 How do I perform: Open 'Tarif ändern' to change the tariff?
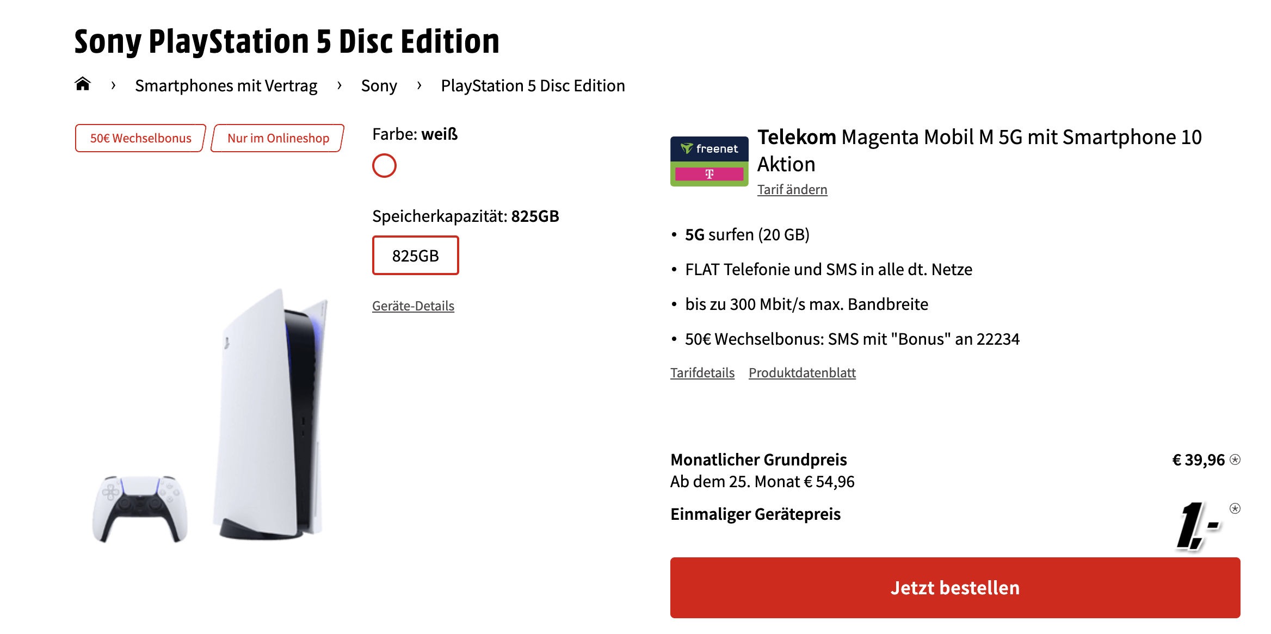pyautogui.click(x=792, y=189)
